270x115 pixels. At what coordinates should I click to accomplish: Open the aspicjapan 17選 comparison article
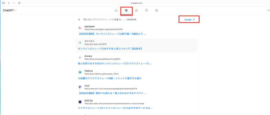(x=112, y=34)
